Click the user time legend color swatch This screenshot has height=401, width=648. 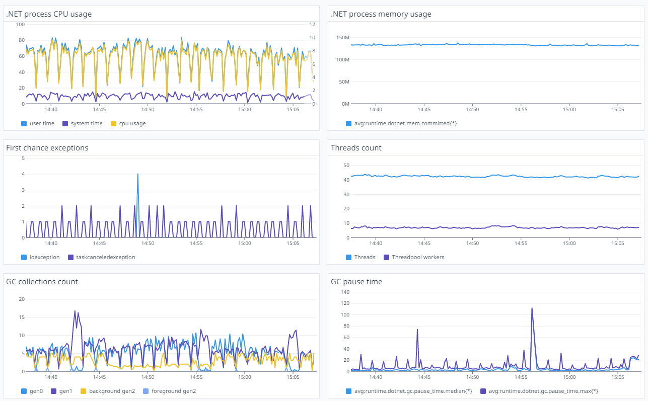pyautogui.click(x=24, y=123)
